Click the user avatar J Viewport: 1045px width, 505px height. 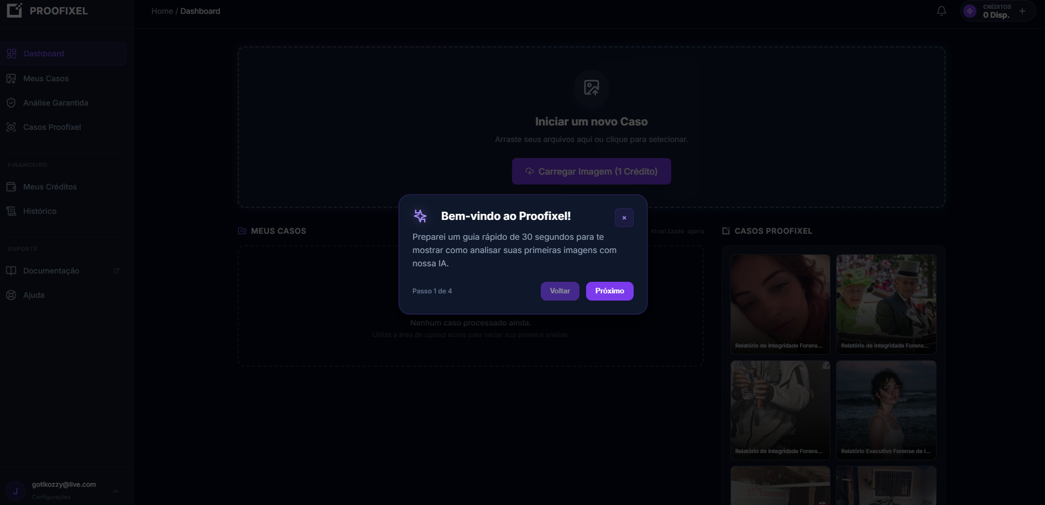(15, 491)
